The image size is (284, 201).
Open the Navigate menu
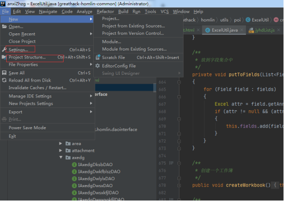(48, 12)
